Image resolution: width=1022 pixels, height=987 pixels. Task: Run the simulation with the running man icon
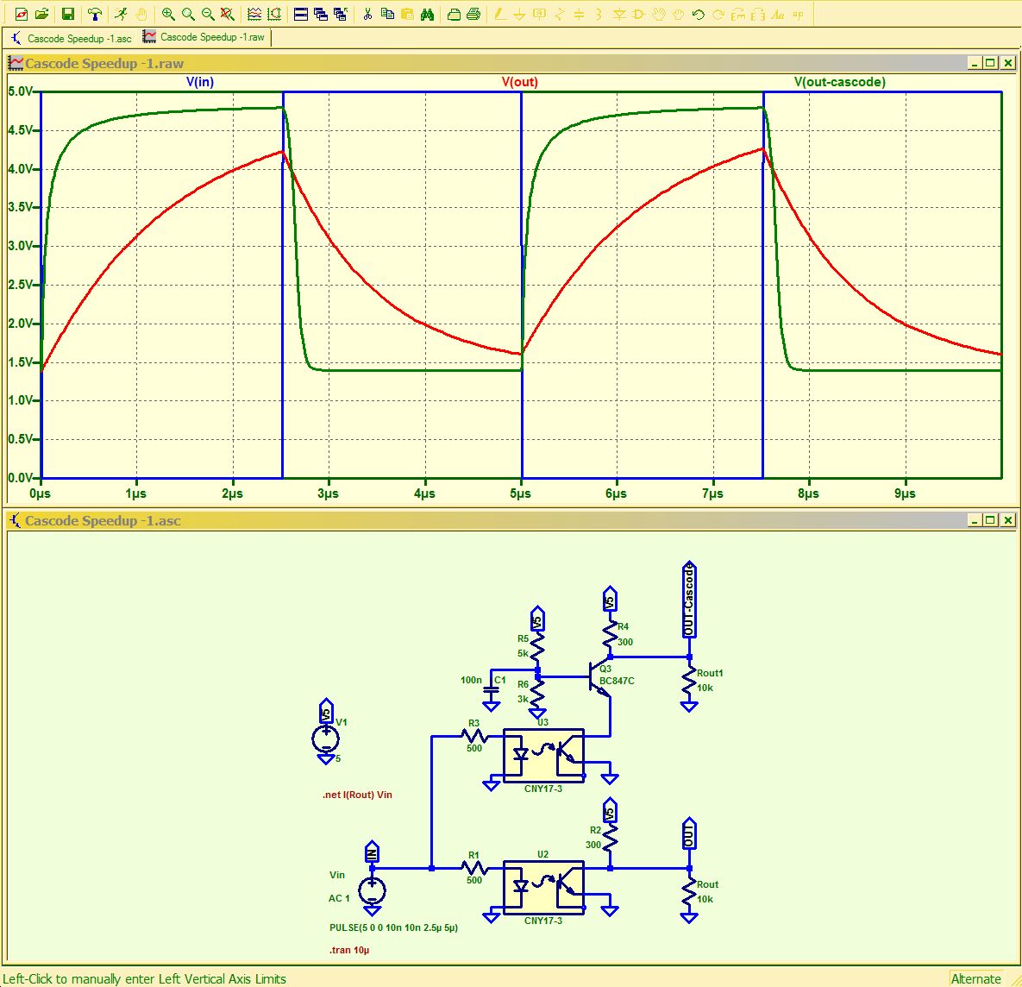[x=121, y=14]
